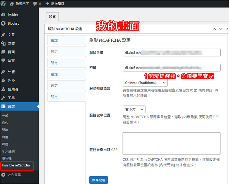Open Invisible reCaptcha submenu item
This screenshot has height=184, width=229.
point(16,165)
